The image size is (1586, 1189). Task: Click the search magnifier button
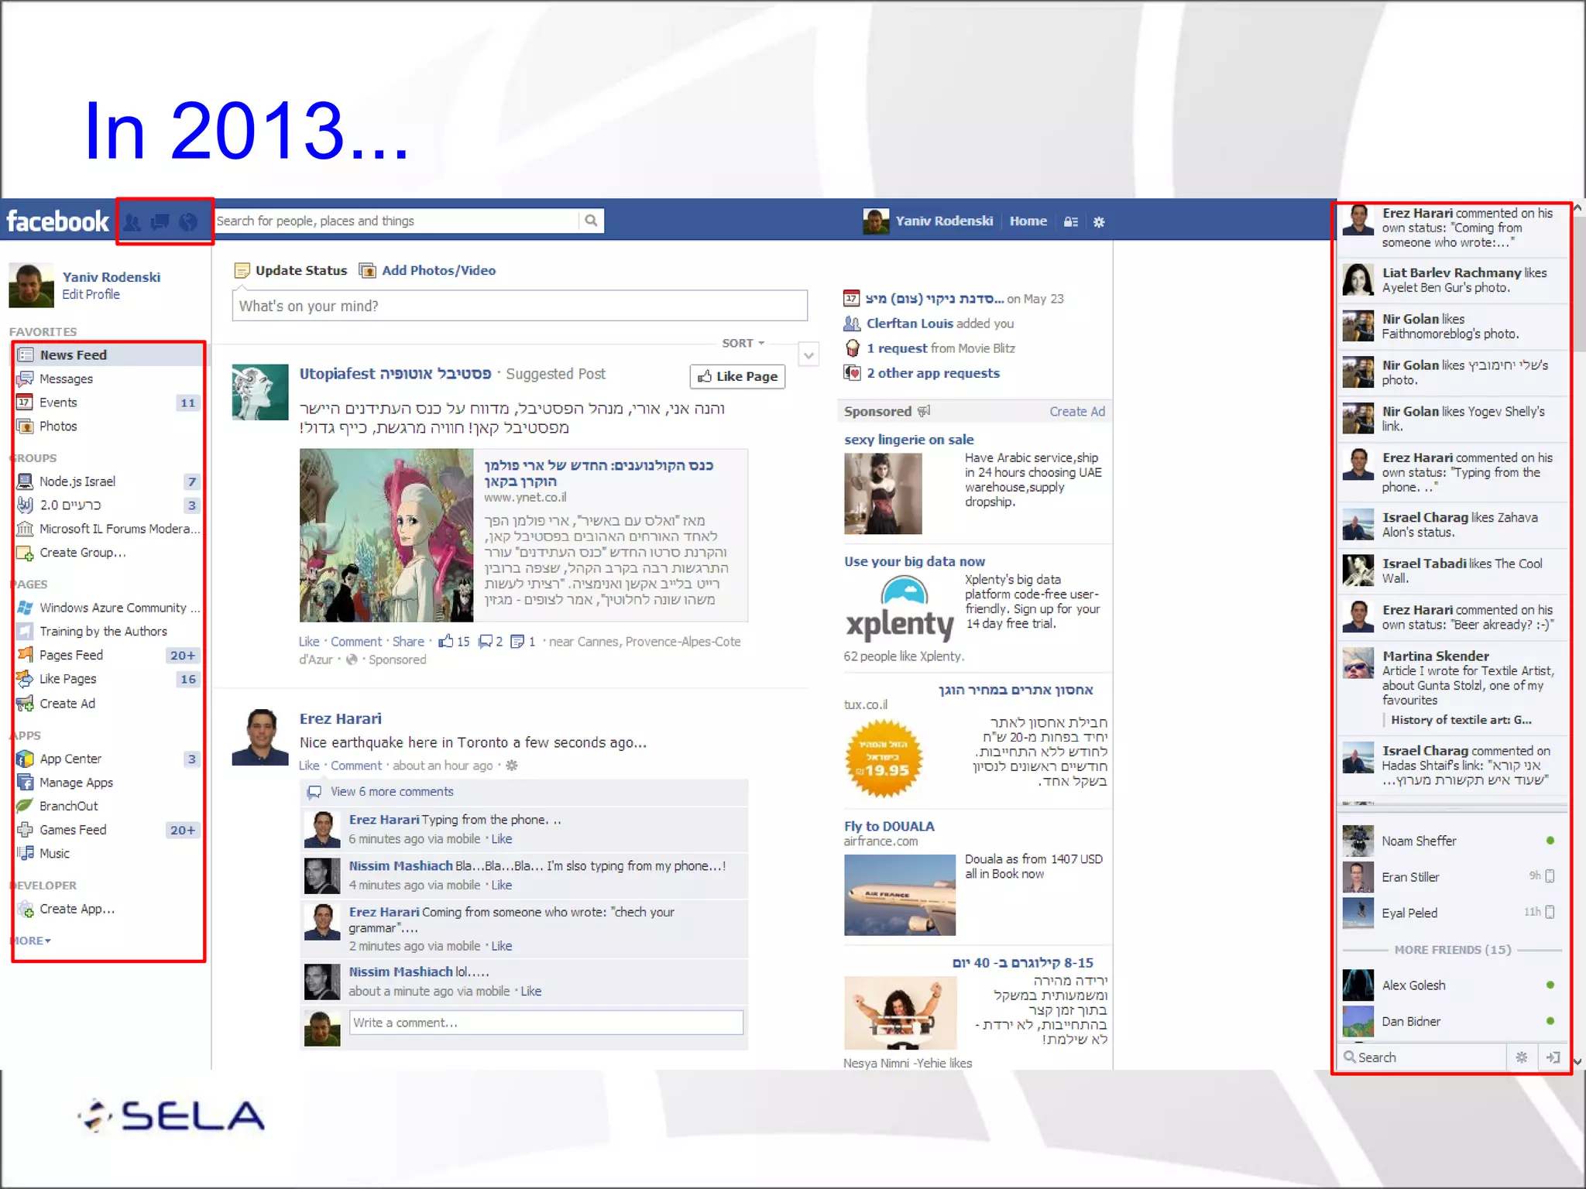point(591,221)
